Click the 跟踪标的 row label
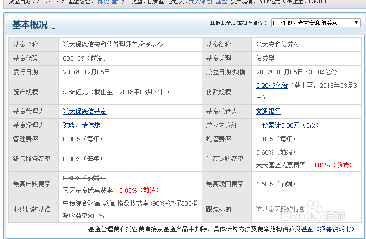 pos(219,210)
